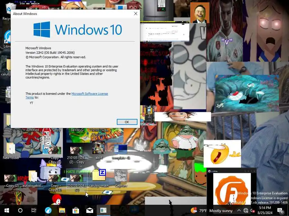The width and height of the screenshot is (289, 216).
Task: Open the network status tray icon
Action: pos(246,210)
